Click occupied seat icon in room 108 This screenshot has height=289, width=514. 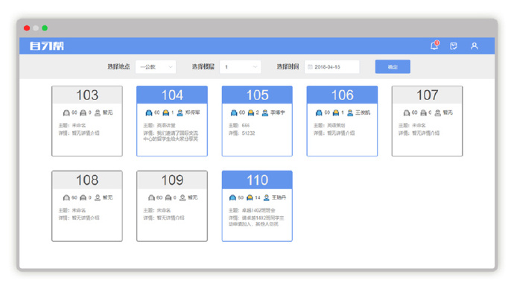click(x=83, y=197)
